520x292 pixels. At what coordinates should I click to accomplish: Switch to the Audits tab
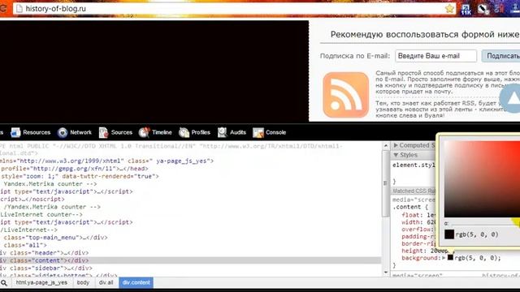[x=232, y=132]
